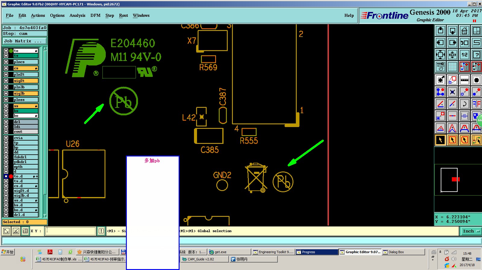Click the pan right view icon
Viewport: 482px width, 270px height.
click(x=452, y=43)
